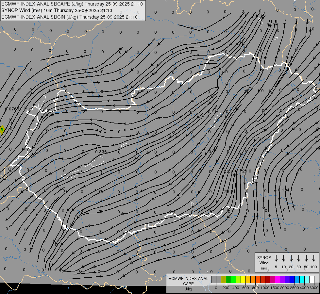Click the SYNOP label in the wind legend

[x=264, y=258]
